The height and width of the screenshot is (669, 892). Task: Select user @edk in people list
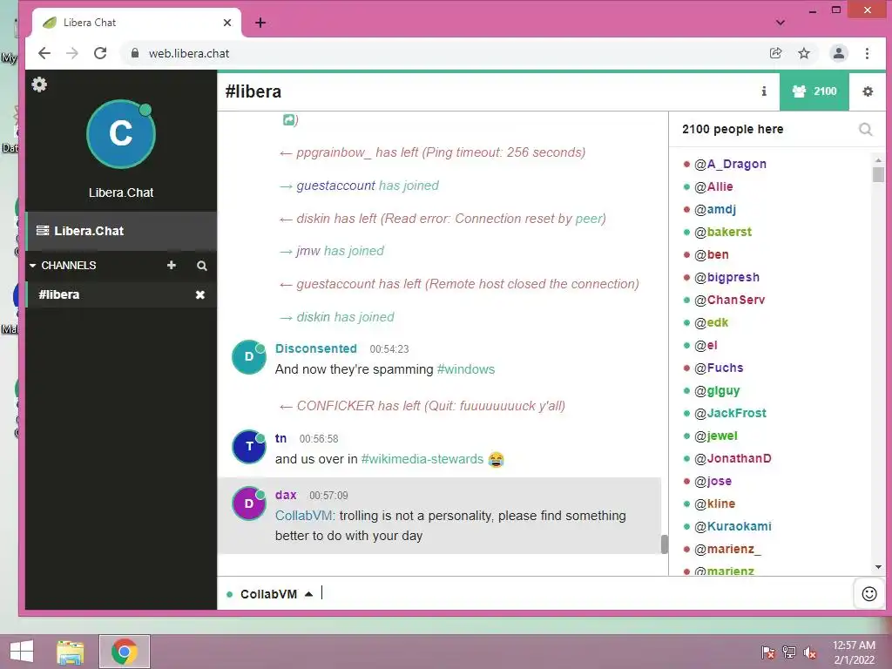[x=711, y=322]
